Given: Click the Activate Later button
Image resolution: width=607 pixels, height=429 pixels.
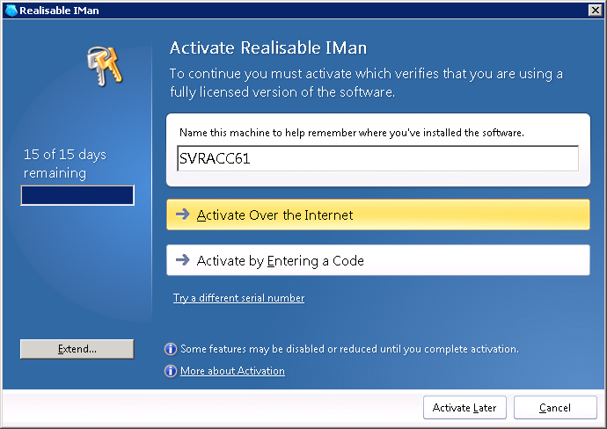Looking at the screenshot, I should 464,408.
